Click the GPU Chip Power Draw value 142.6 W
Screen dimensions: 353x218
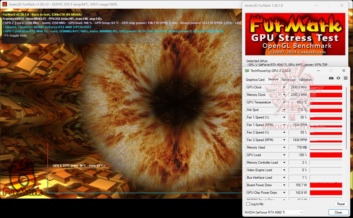298,193
